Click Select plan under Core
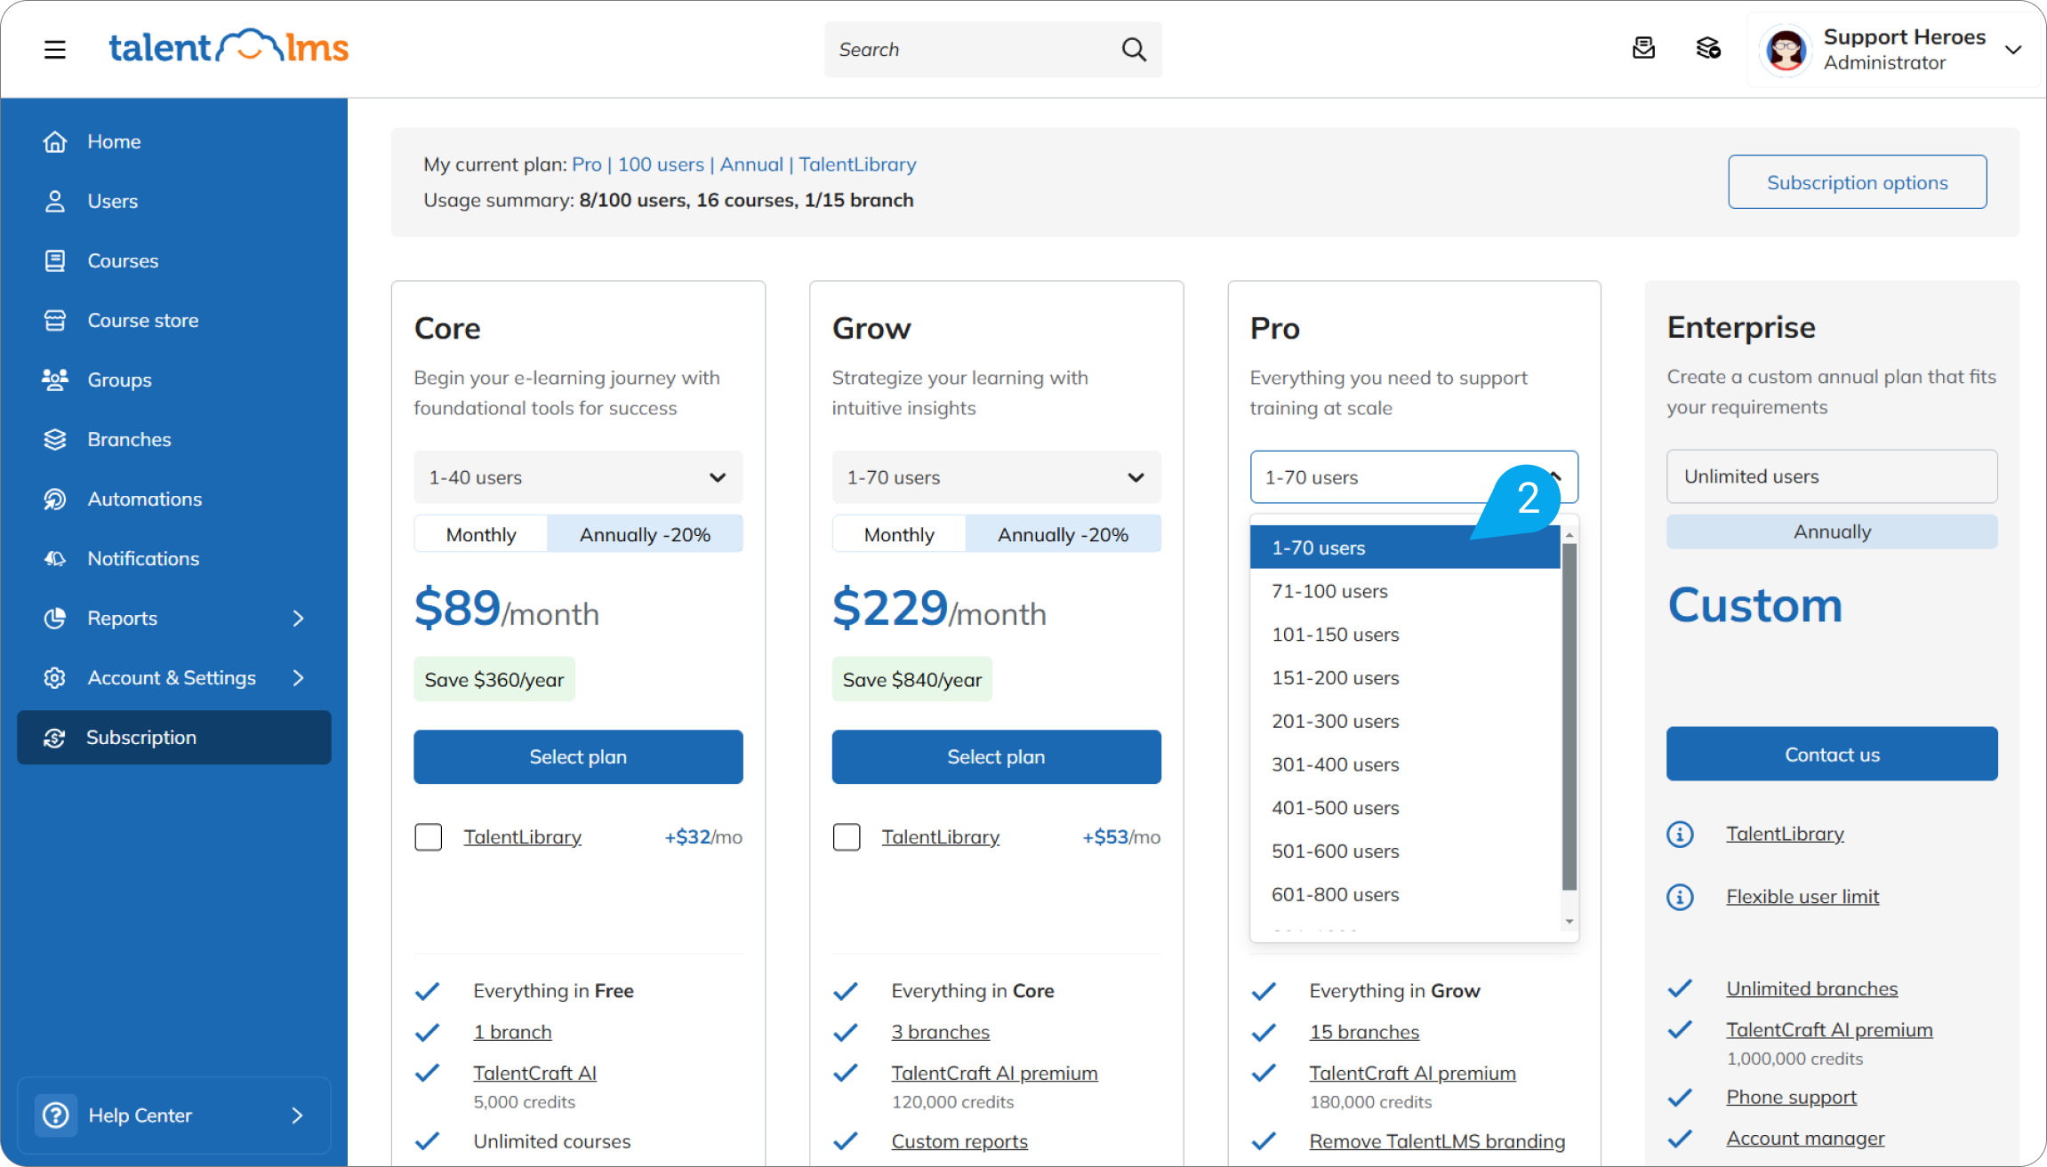Image resolution: width=2047 pixels, height=1167 pixels. coord(578,757)
